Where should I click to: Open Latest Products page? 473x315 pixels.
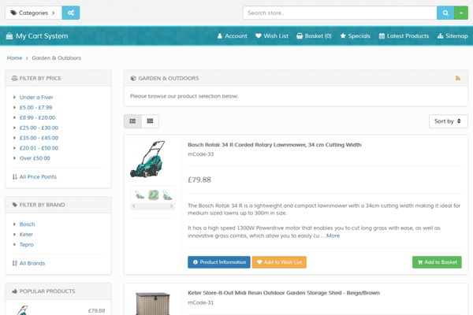tap(404, 36)
